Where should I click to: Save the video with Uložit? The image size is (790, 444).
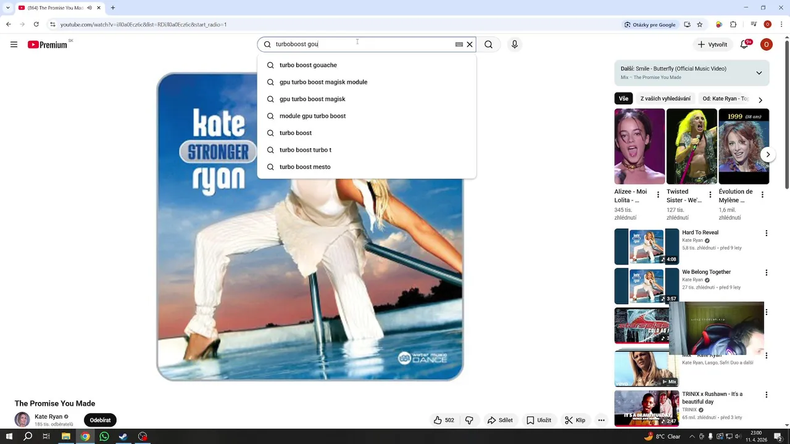[x=539, y=420]
